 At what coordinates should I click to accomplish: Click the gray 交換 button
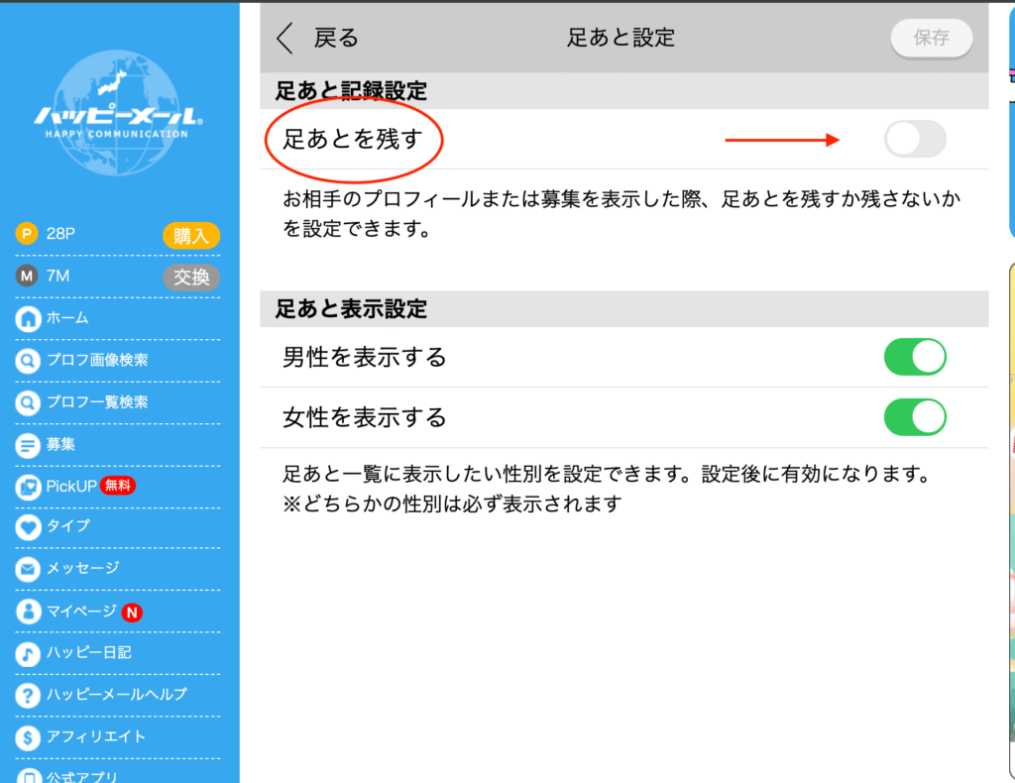(191, 278)
